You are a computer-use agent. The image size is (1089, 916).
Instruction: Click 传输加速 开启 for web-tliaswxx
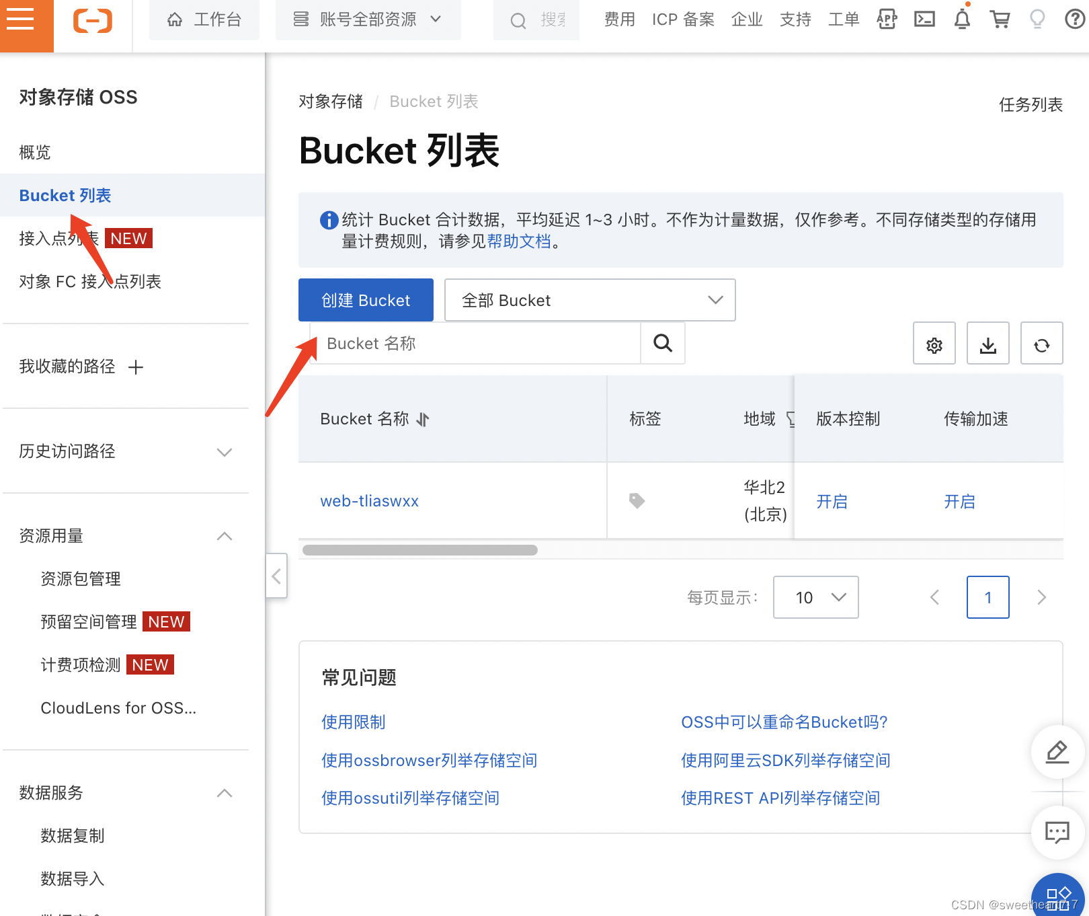tap(960, 502)
